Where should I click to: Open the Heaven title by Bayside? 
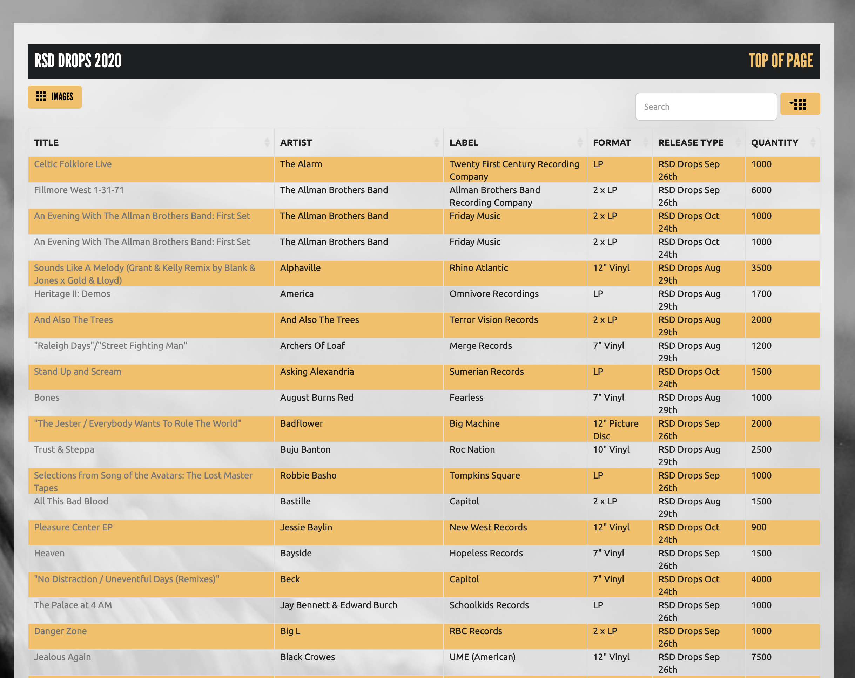tap(49, 553)
